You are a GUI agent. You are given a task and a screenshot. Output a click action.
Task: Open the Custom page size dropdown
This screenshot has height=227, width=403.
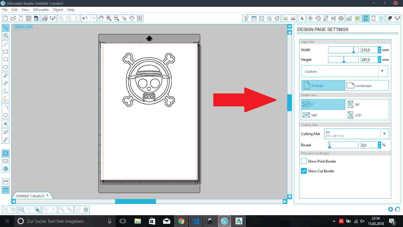click(x=345, y=71)
